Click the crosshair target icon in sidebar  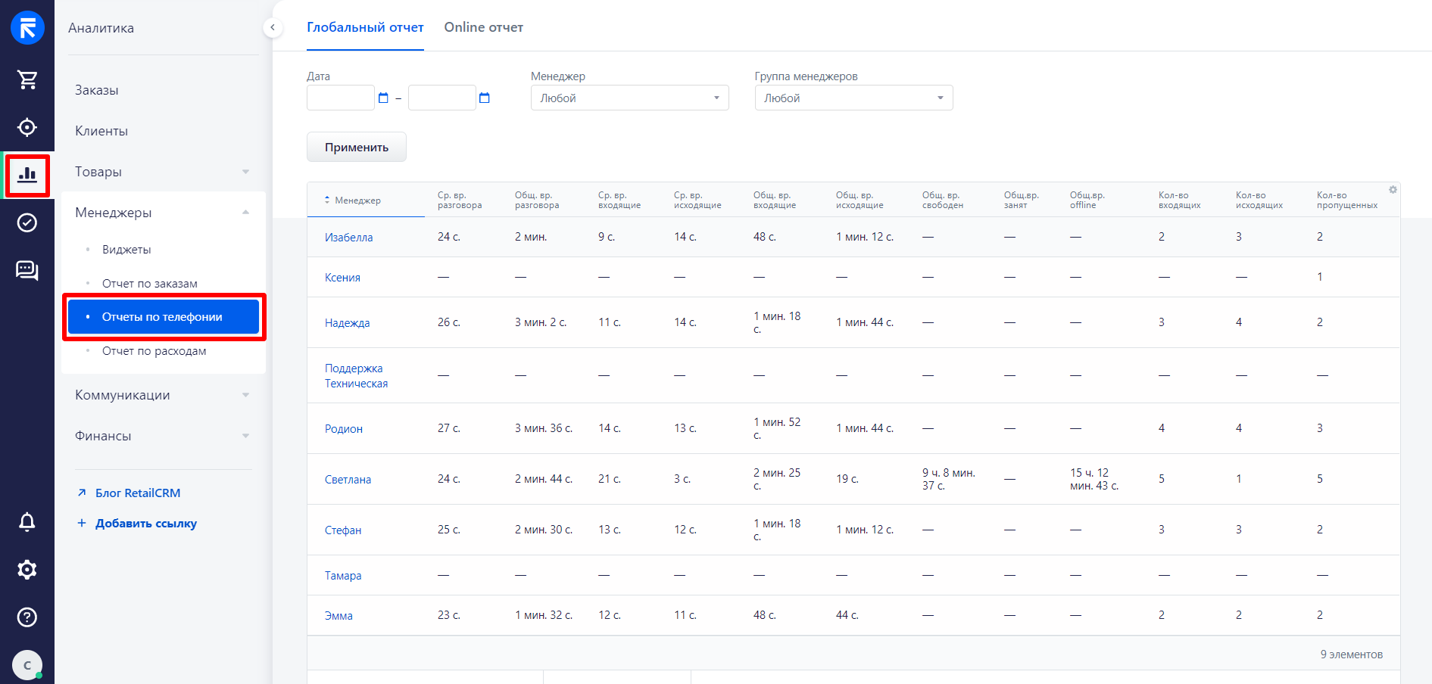(x=27, y=127)
